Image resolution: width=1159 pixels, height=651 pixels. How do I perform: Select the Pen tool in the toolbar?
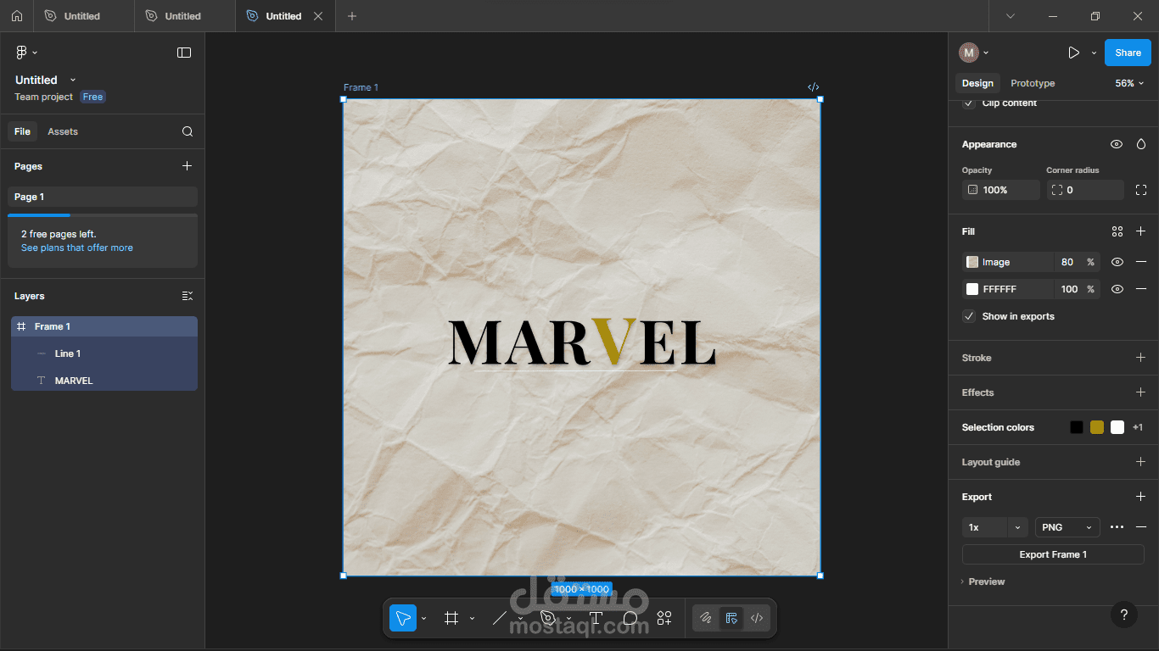point(548,618)
